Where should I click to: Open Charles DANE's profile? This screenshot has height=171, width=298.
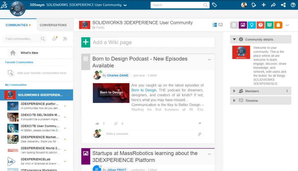click(118, 75)
